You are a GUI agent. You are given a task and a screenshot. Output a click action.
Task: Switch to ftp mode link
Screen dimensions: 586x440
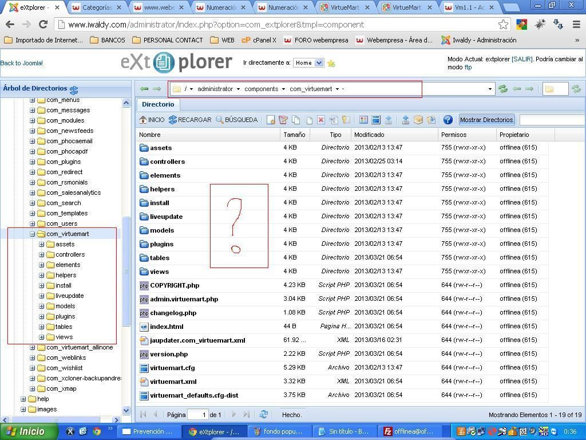(x=468, y=68)
